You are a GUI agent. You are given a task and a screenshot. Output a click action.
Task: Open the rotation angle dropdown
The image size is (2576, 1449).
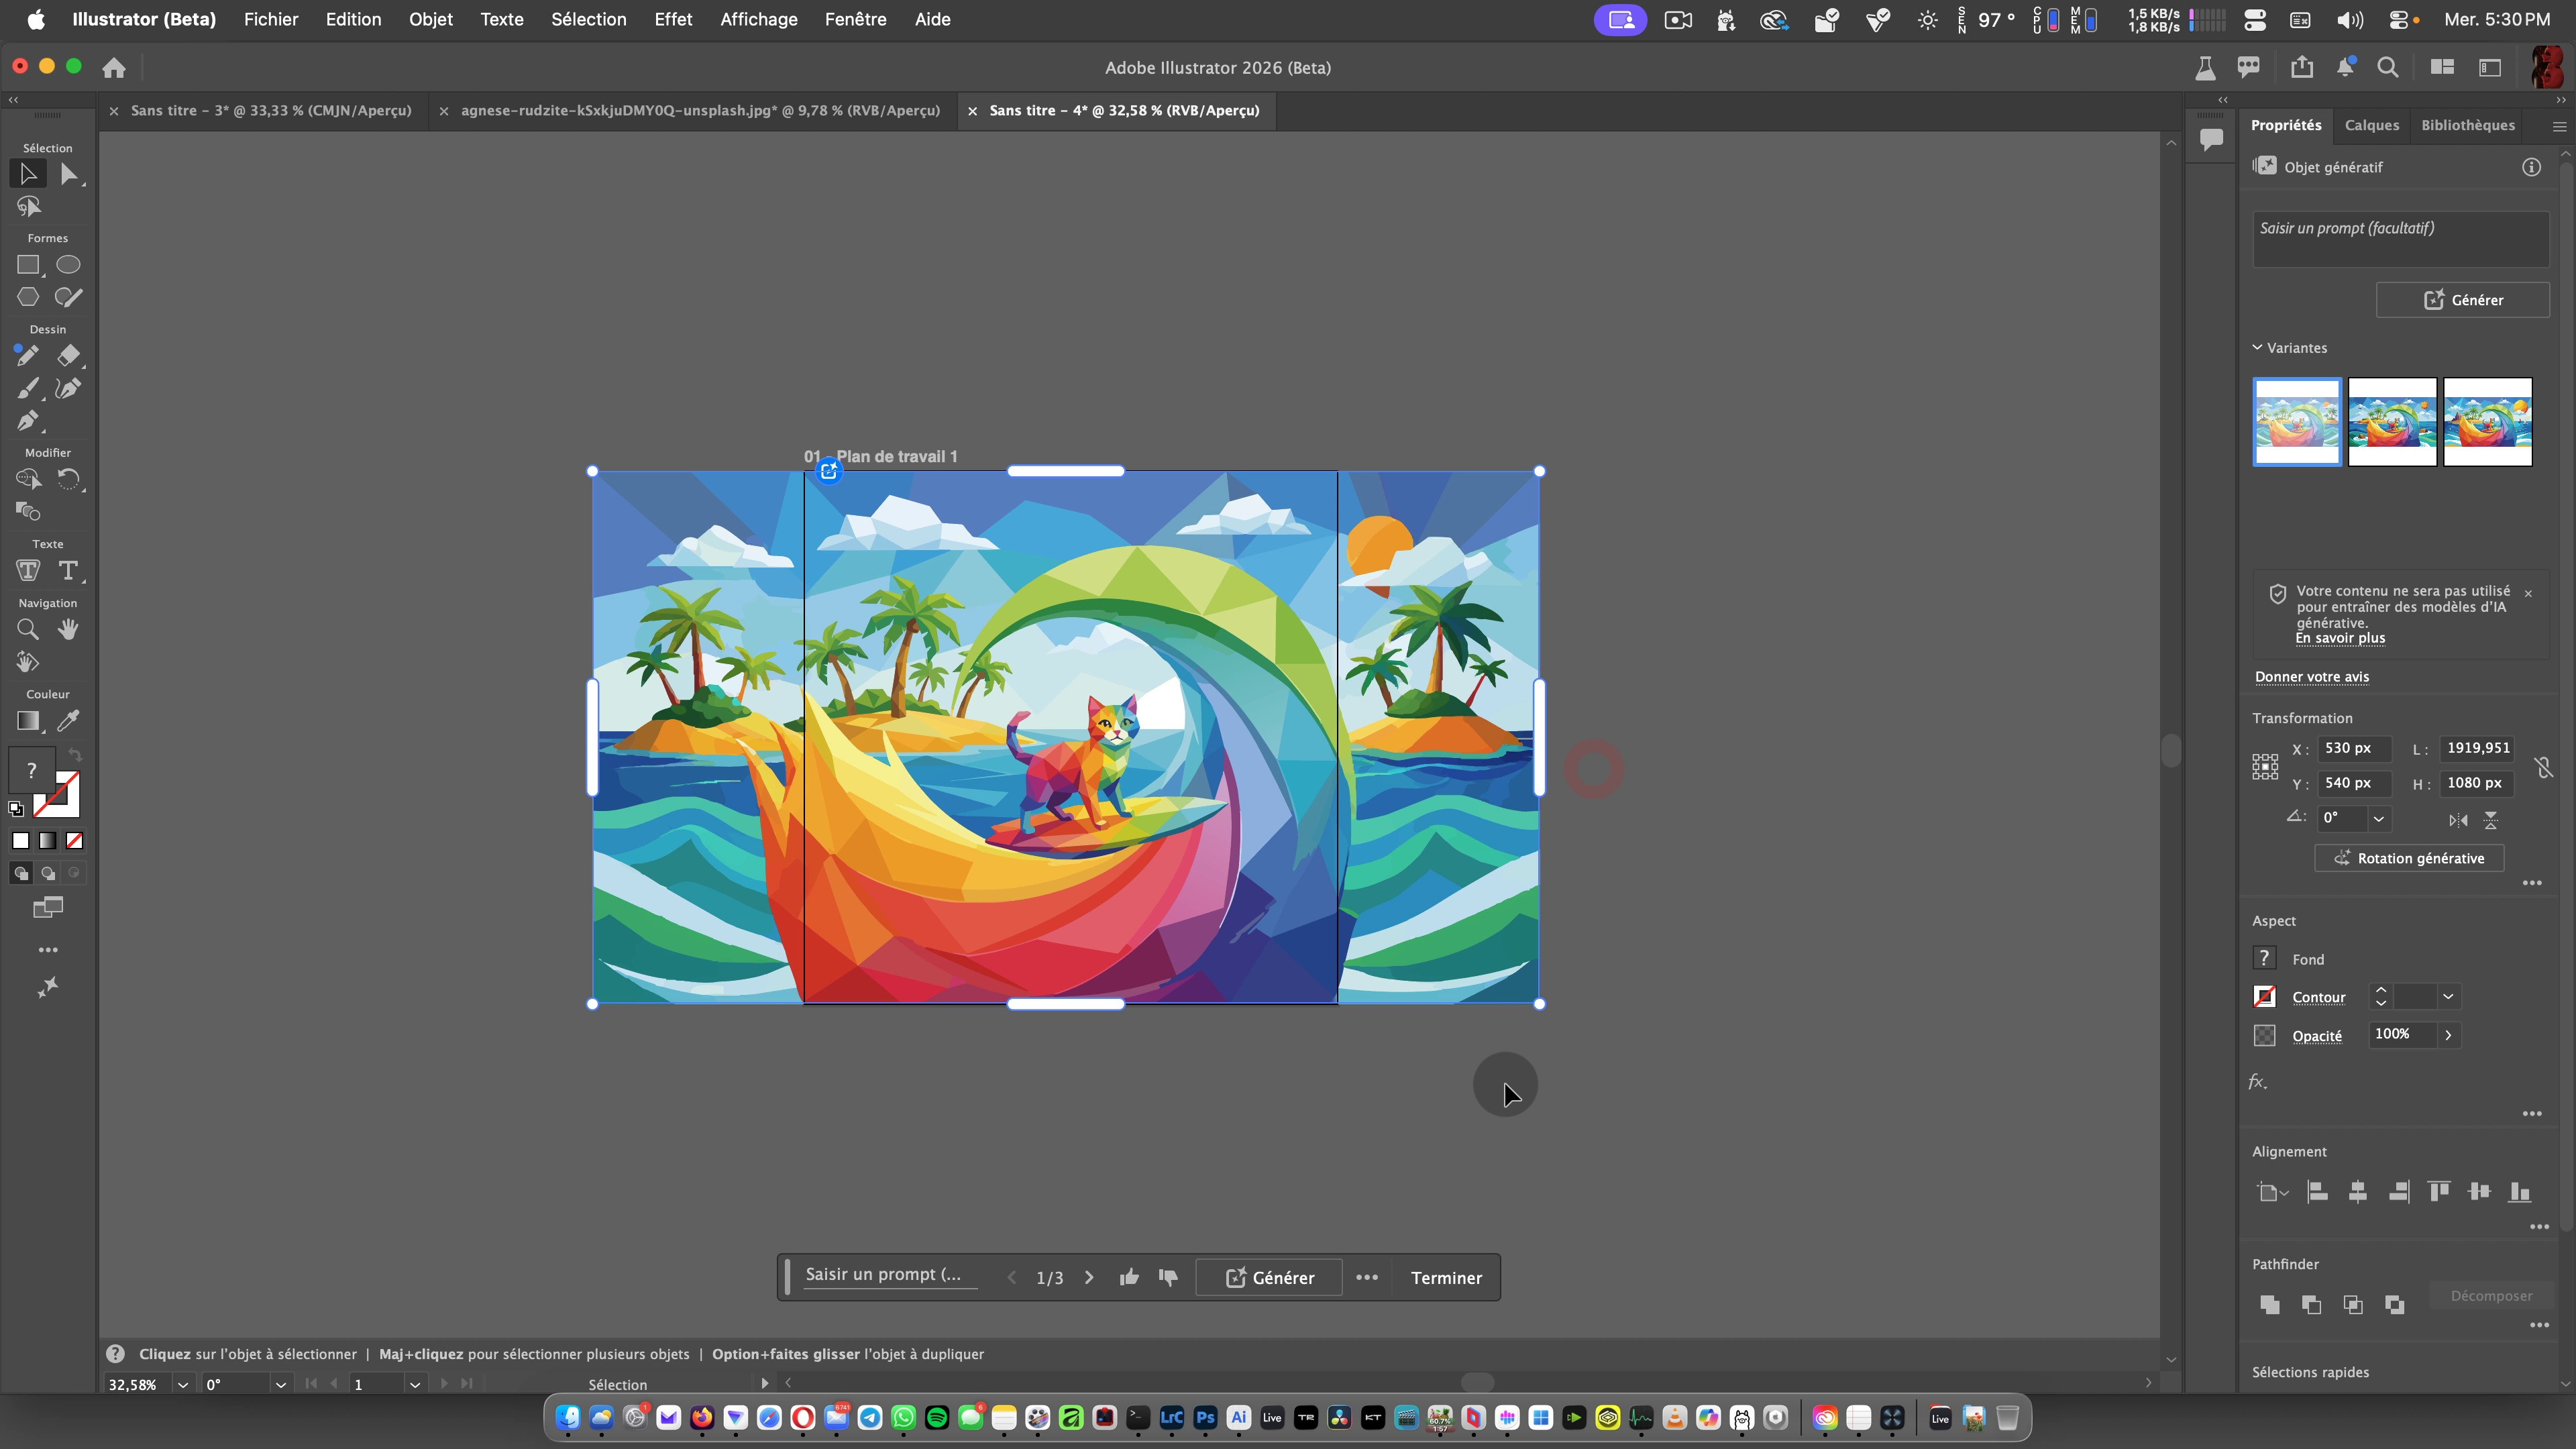point(2378,819)
